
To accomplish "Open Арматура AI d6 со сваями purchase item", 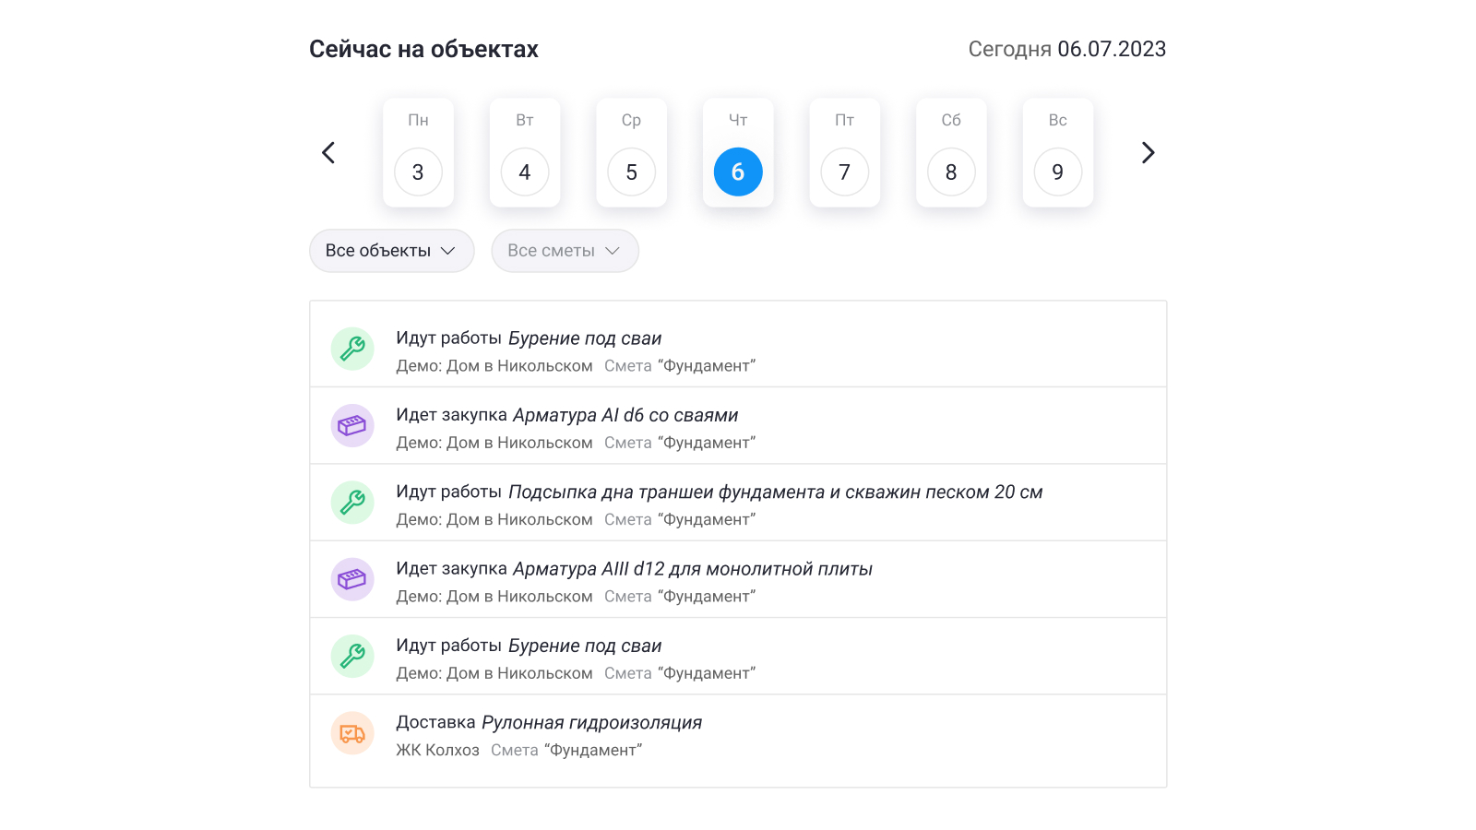I will [x=738, y=425].
